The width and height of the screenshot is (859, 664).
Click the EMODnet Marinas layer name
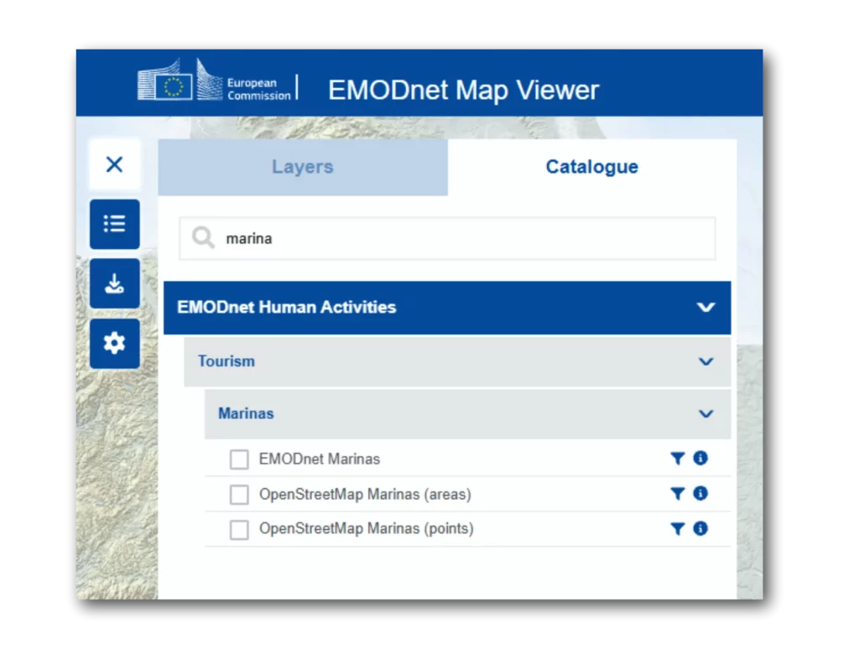tap(320, 459)
